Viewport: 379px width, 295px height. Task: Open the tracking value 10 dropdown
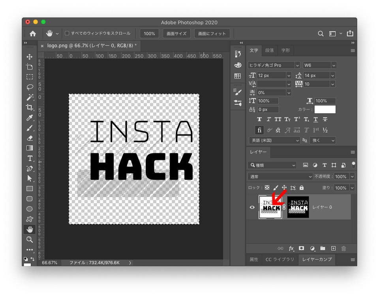click(319, 84)
